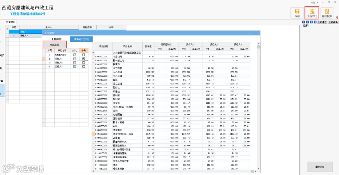The height and width of the screenshot is (175, 339).
Task: Click the 投标人2 column group header
Action: click(214, 44)
